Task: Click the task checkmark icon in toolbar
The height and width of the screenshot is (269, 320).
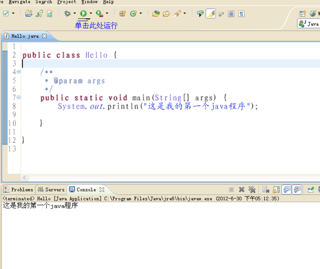Action: coord(6,14)
